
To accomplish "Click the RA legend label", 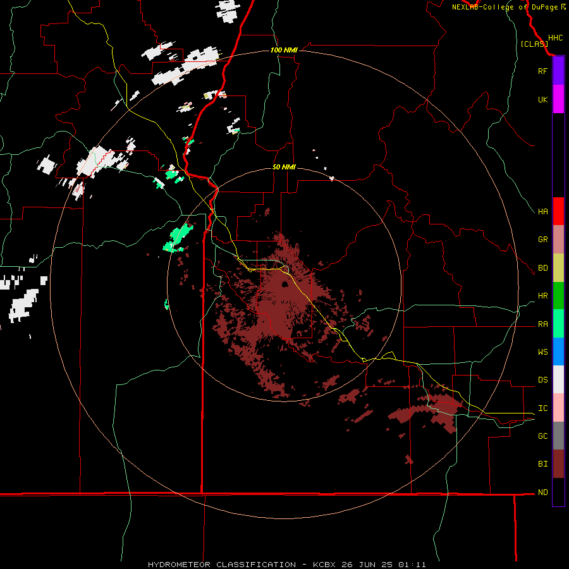I will pos(542,324).
